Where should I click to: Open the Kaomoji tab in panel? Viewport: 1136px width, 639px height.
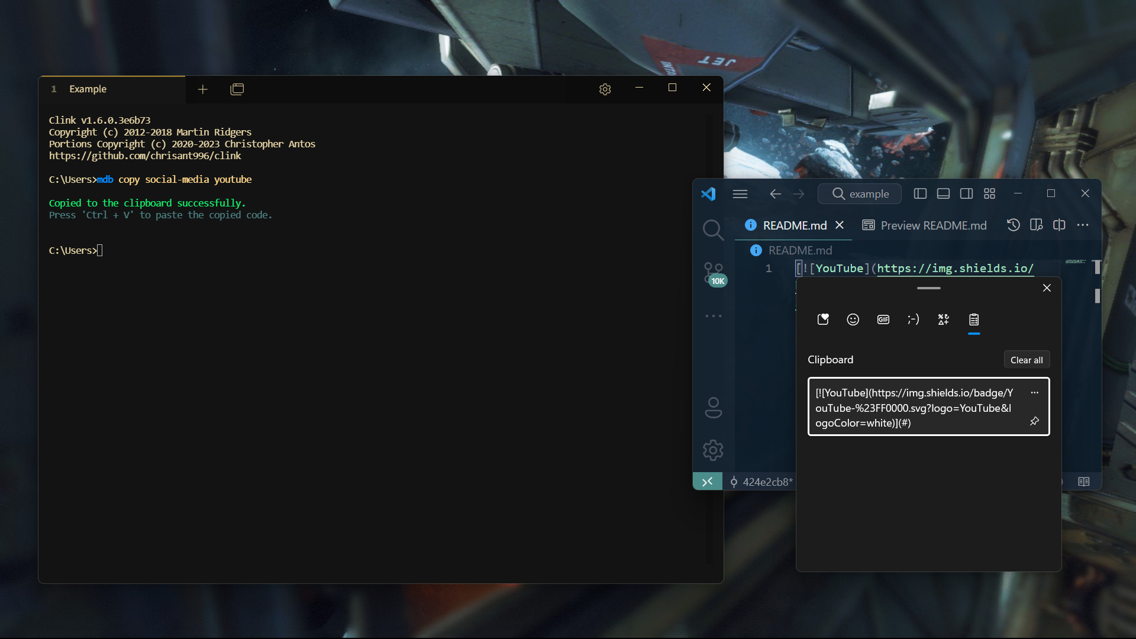click(x=913, y=319)
